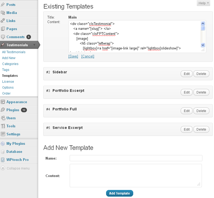The height and width of the screenshot is (198, 214).
Task: Click the content box scroll down arrow
Action: tap(203, 45)
